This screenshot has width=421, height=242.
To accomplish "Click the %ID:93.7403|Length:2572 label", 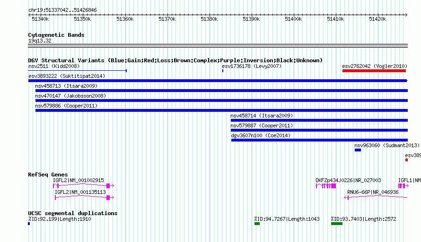I will [x=363, y=219].
